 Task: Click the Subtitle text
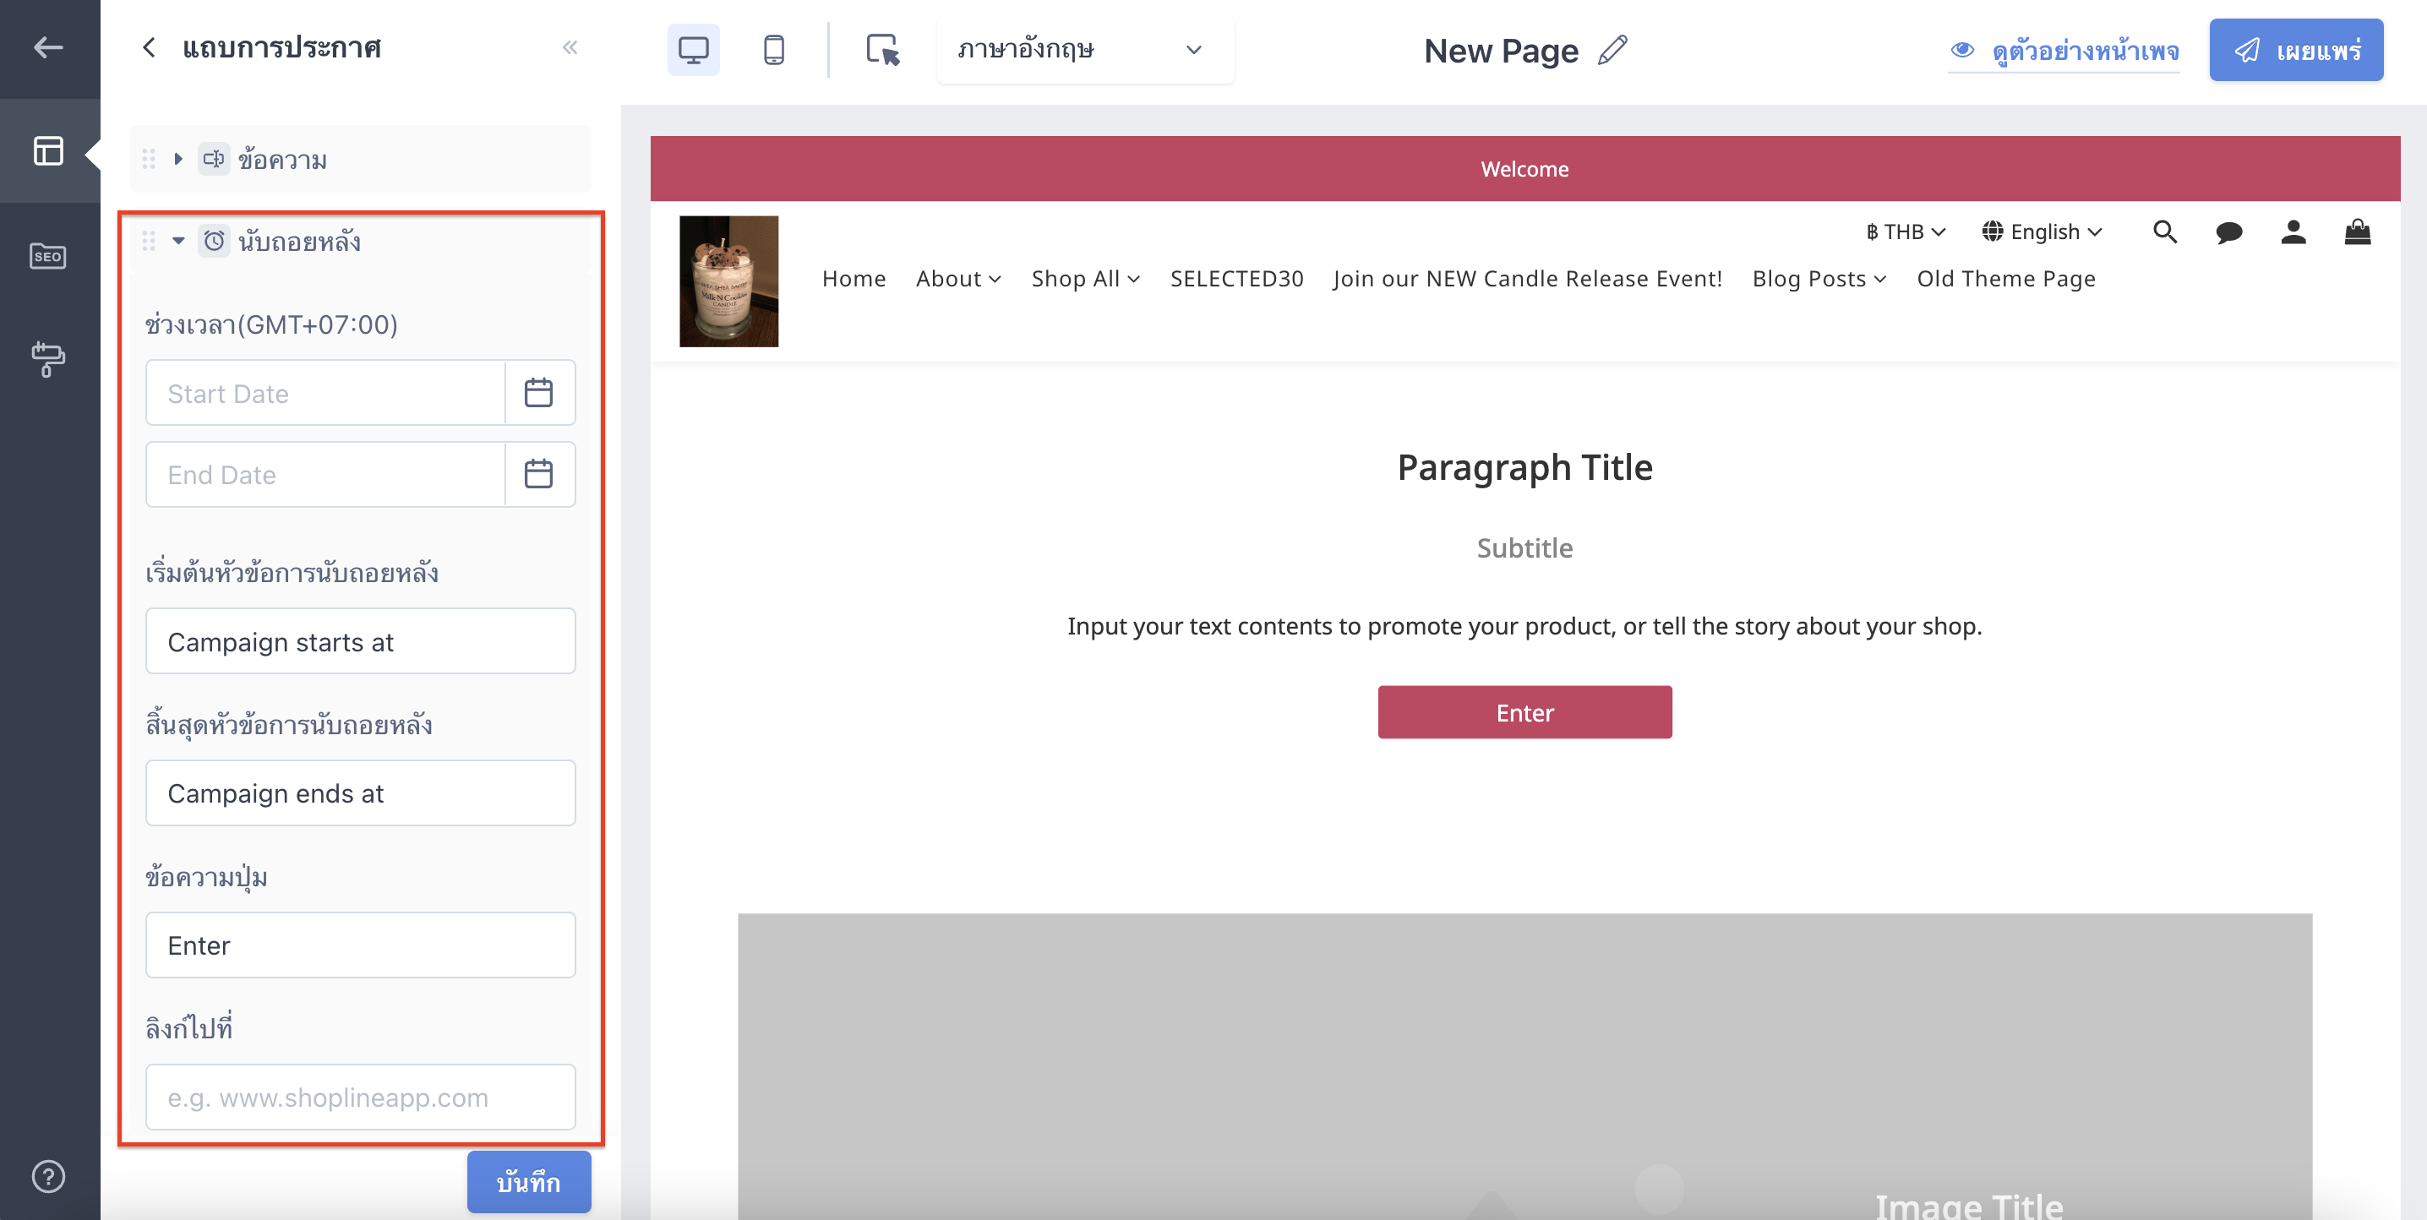click(x=1524, y=548)
